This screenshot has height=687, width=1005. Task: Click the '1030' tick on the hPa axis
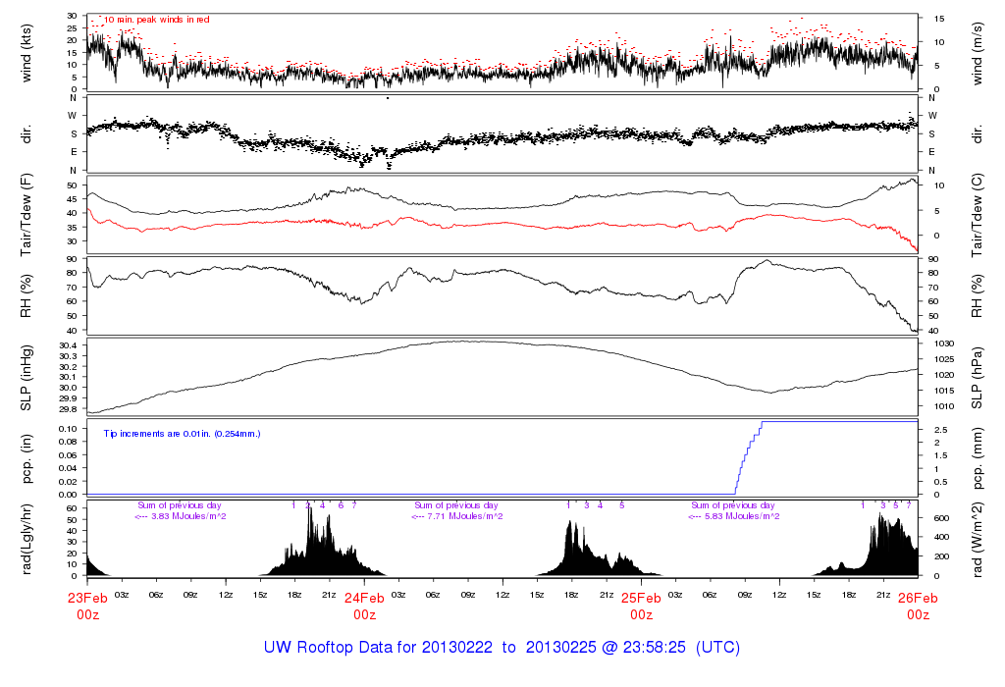point(944,344)
